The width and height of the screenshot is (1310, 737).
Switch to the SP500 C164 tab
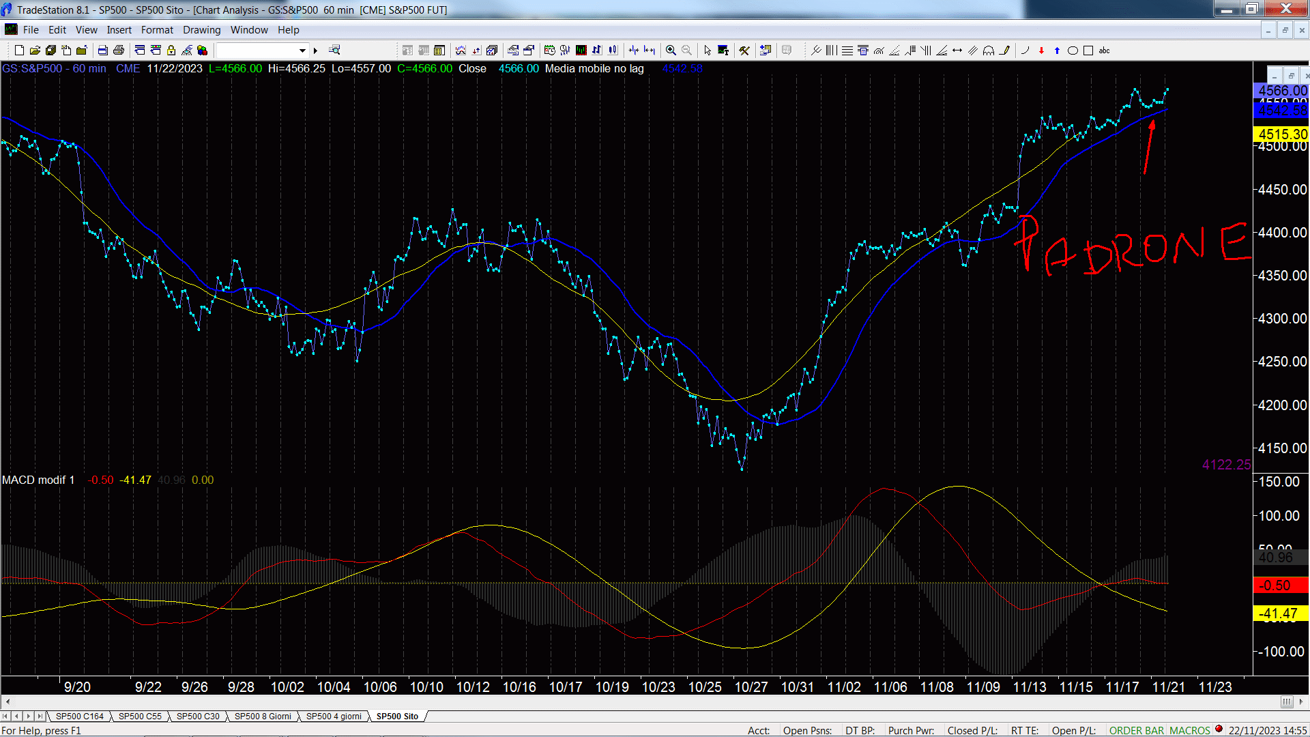pyautogui.click(x=80, y=716)
